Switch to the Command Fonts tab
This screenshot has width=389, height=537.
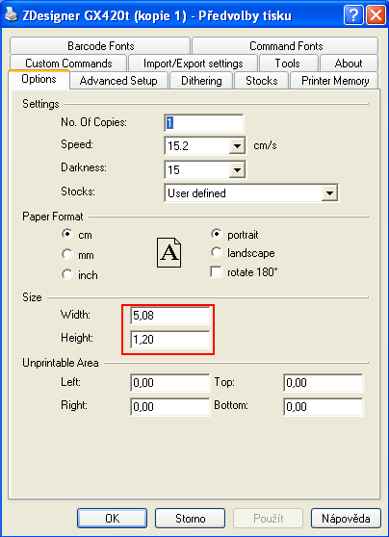tap(286, 45)
